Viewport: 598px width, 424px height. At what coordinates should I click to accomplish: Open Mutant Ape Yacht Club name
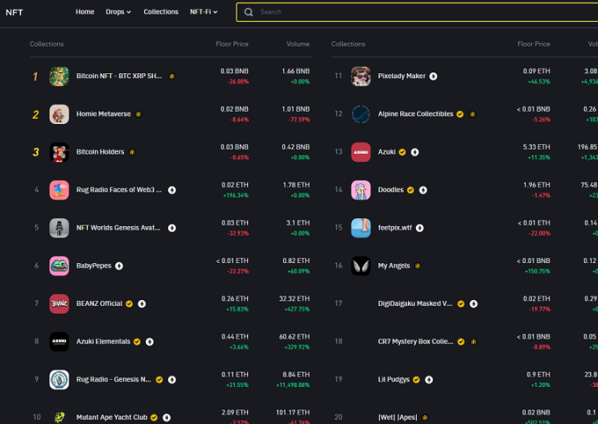point(112,417)
